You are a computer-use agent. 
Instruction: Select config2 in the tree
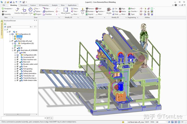tap(19, 39)
